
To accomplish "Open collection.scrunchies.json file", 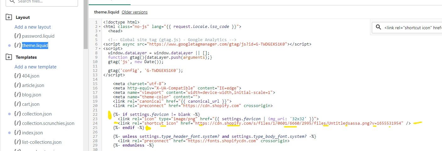I will (x=48, y=123).
